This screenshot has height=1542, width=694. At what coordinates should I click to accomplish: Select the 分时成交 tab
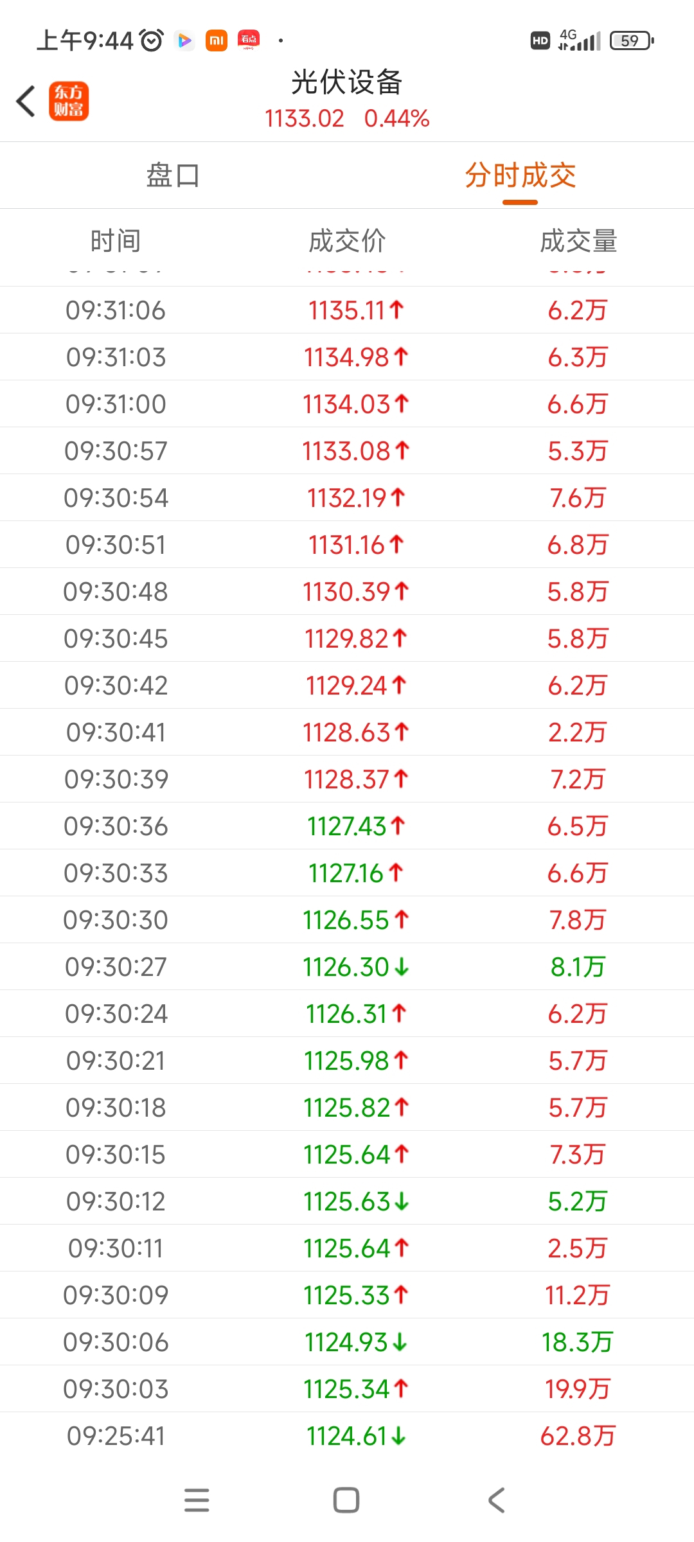[520, 175]
